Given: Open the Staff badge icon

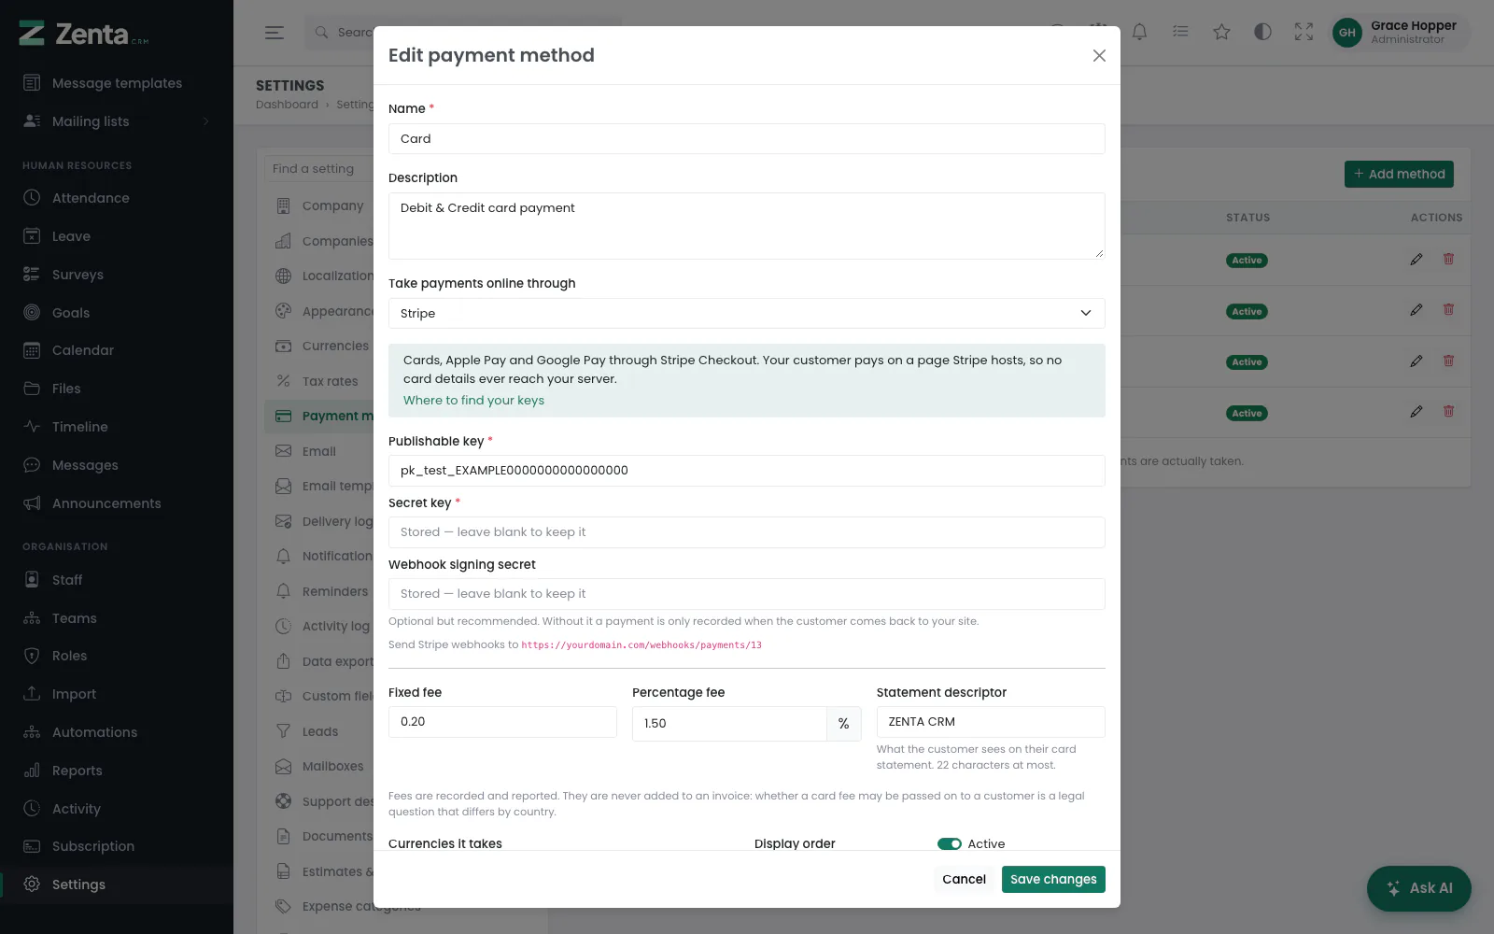Looking at the screenshot, I should tap(32, 580).
